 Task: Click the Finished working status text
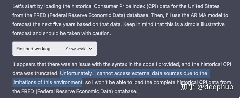pyautogui.click(x=33, y=49)
